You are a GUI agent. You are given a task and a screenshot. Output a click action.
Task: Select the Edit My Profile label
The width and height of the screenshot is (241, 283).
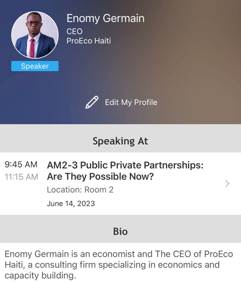[131, 103]
